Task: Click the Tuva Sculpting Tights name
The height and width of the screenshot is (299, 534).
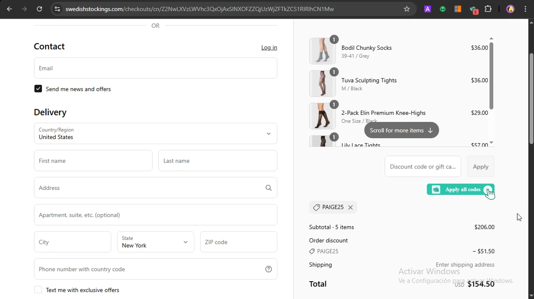Action: (x=369, y=80)
